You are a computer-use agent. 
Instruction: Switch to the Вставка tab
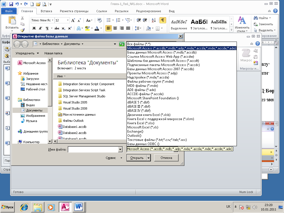click(x=46, y=11)
